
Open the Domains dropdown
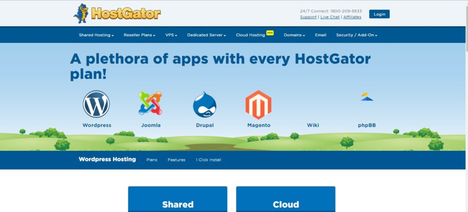(294, 35)
